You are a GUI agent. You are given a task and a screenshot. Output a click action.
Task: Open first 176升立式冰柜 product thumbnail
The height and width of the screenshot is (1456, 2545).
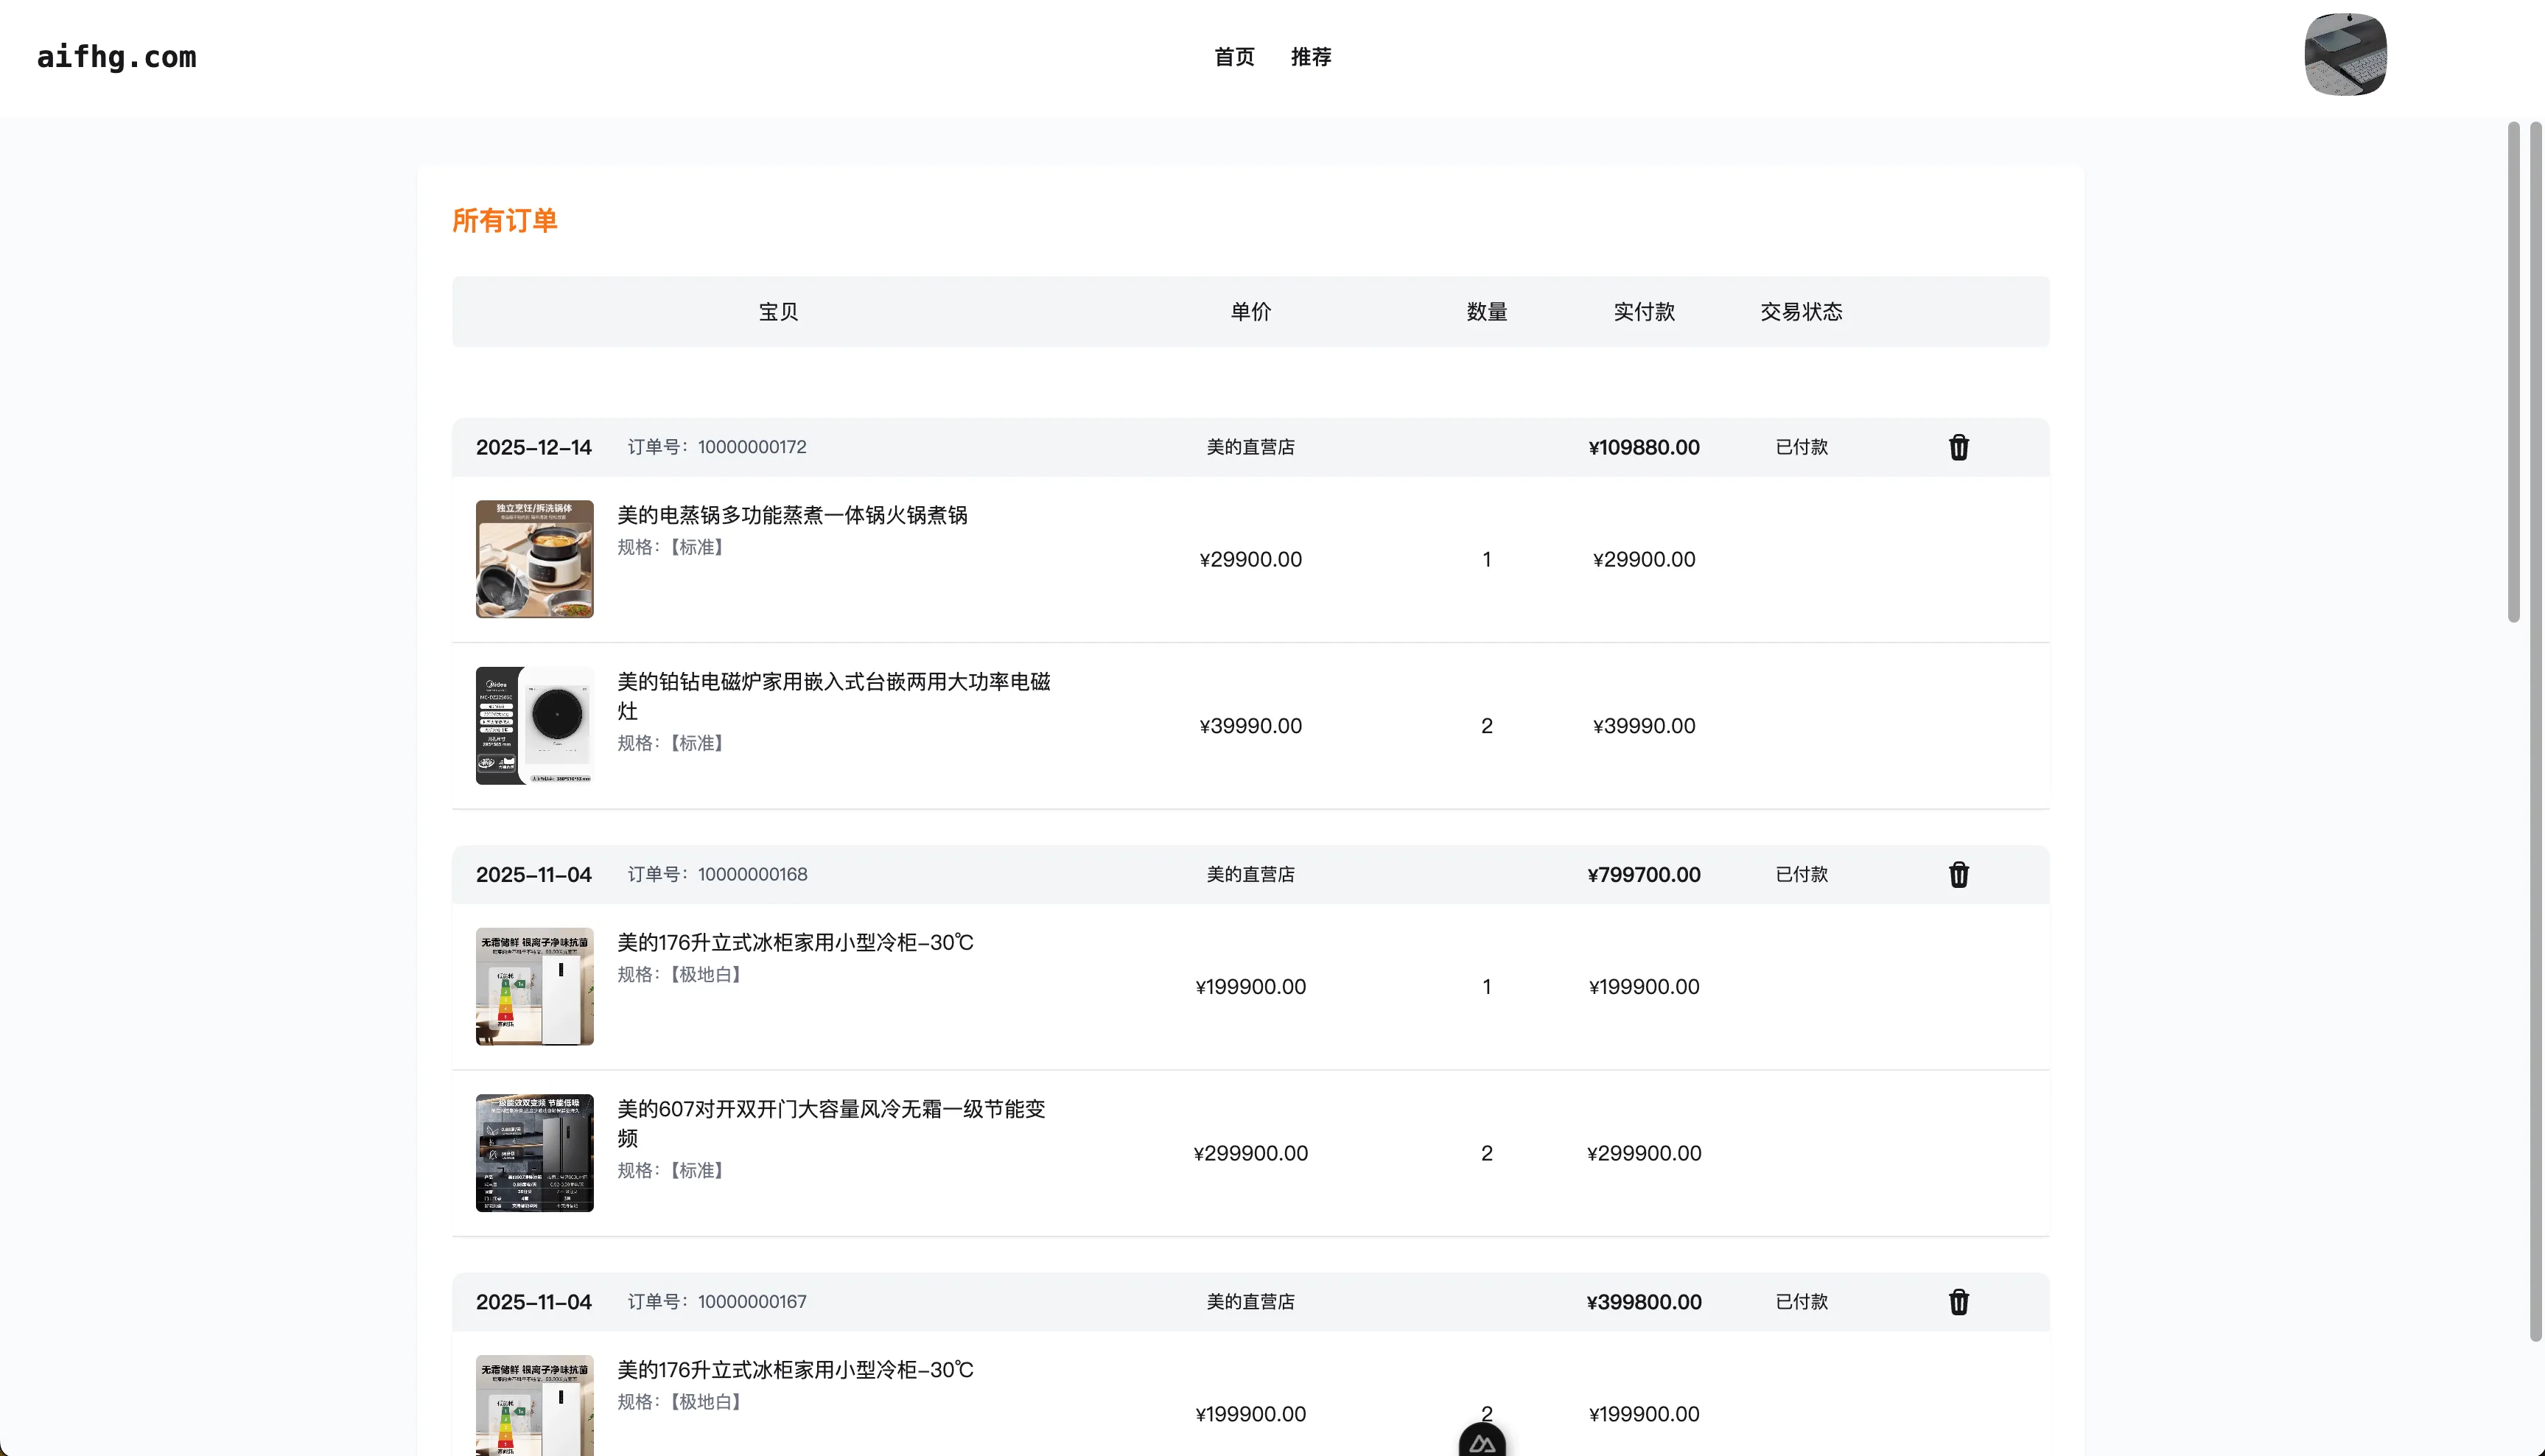(x=534, y=986)
